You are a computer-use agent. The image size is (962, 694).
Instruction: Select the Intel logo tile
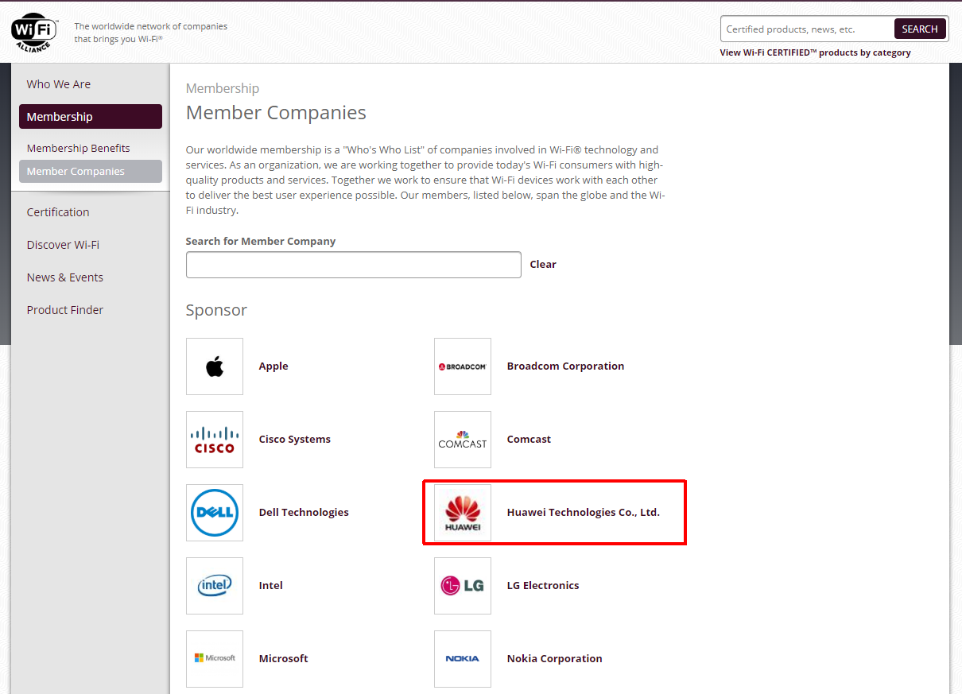(x=215, y=586)
